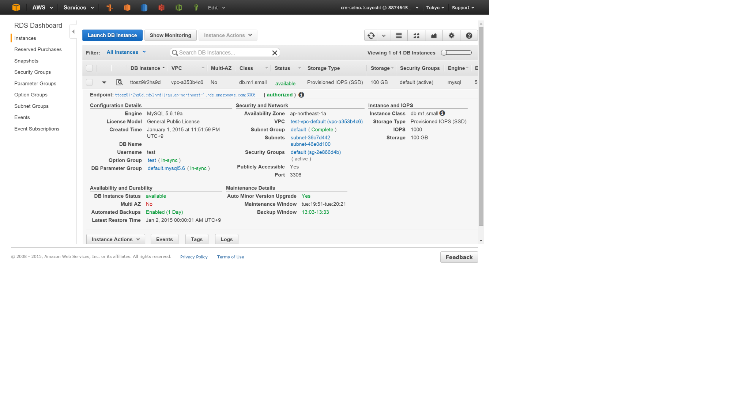
Task: Open the Services menu
Action: 78,7
